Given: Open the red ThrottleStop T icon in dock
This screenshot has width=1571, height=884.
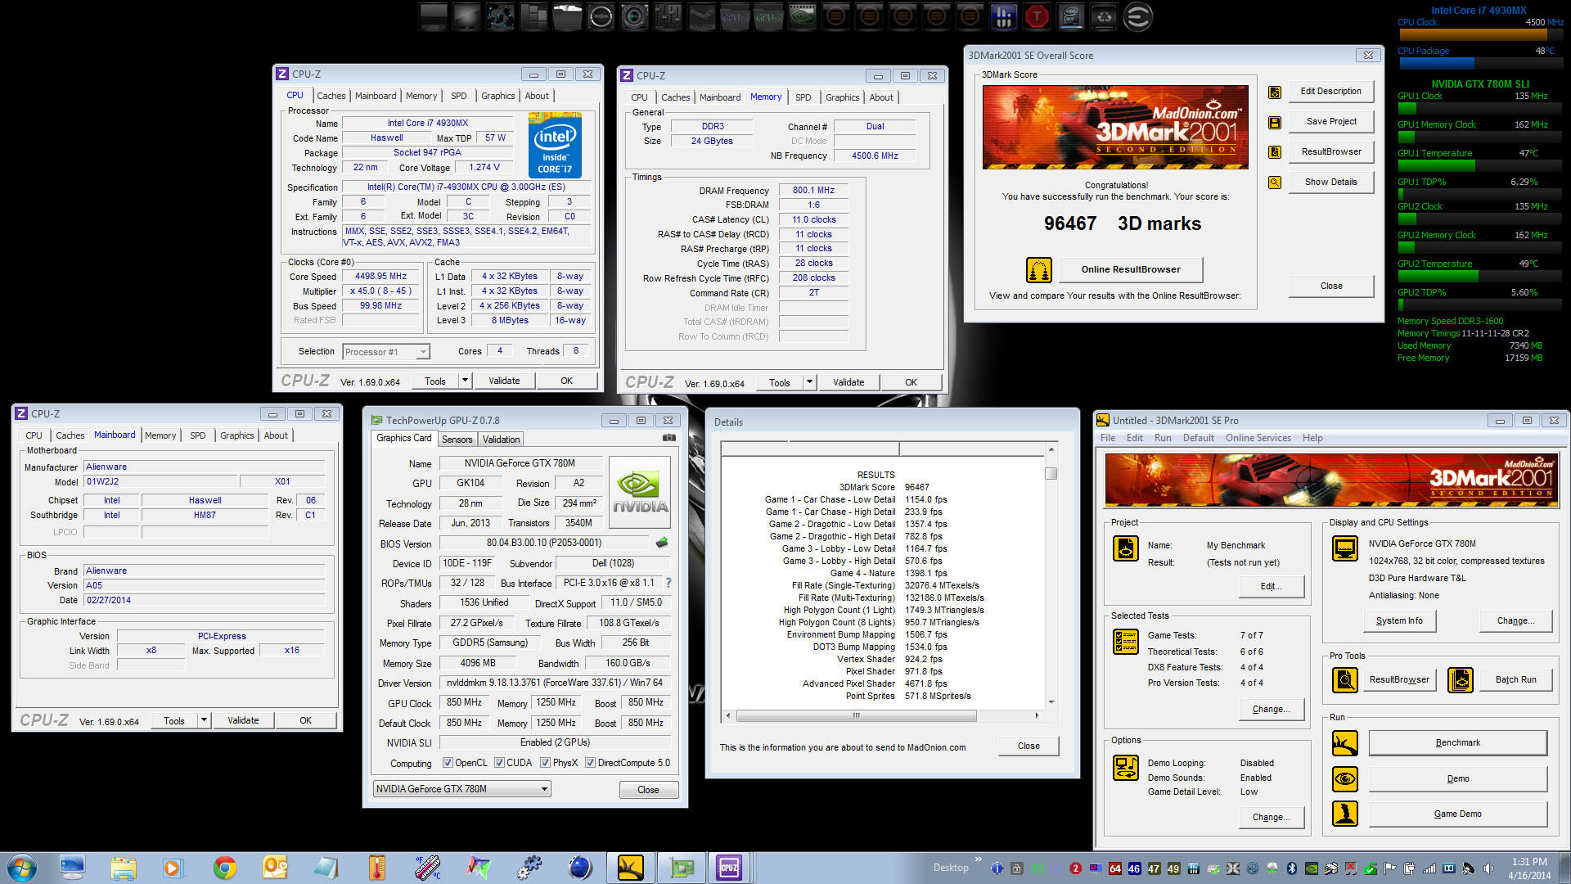Looking at the screenshot, I should (1037, 16).
